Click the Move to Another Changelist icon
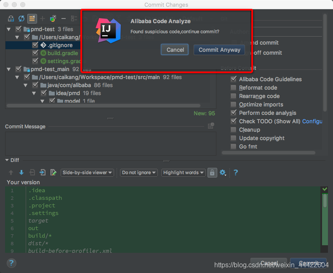333x273 pixels. [53, 19]
